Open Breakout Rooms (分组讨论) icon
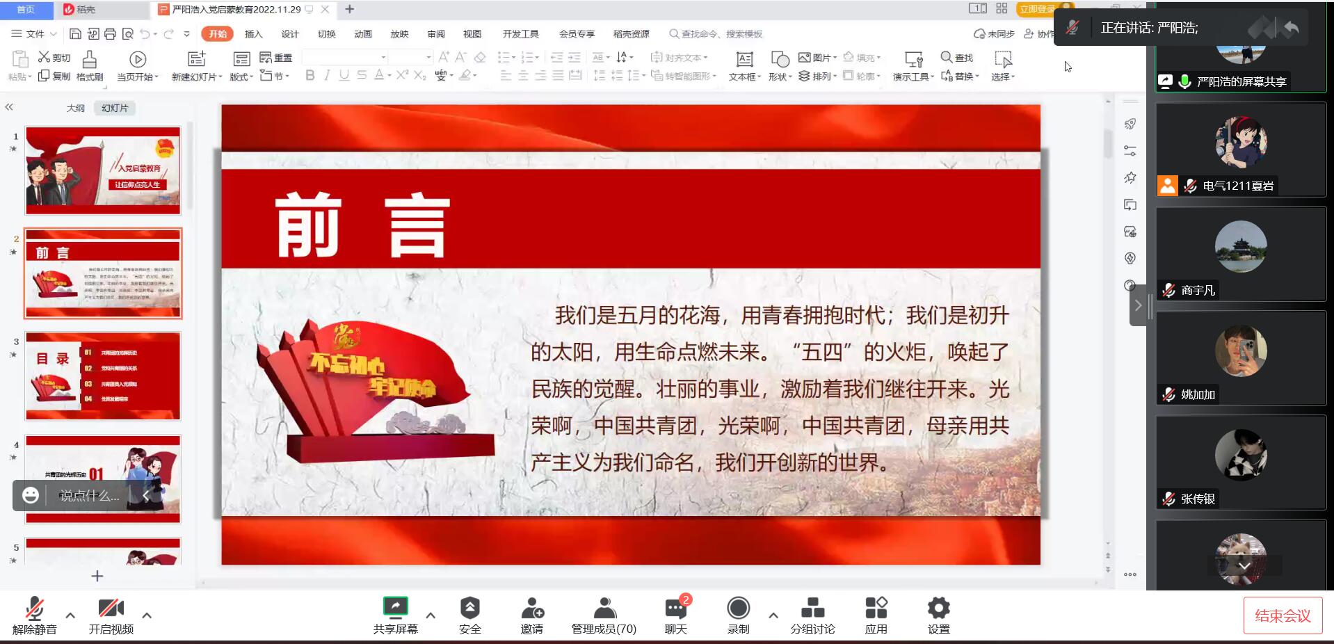Screen dimensions: 1334x644 tap(812, 609)
